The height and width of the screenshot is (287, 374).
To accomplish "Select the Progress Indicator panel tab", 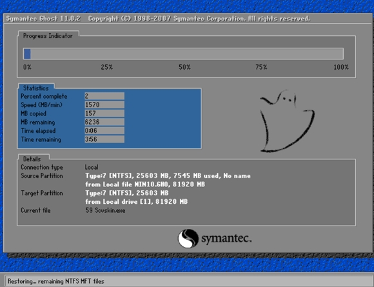I will tap(48, 35).
